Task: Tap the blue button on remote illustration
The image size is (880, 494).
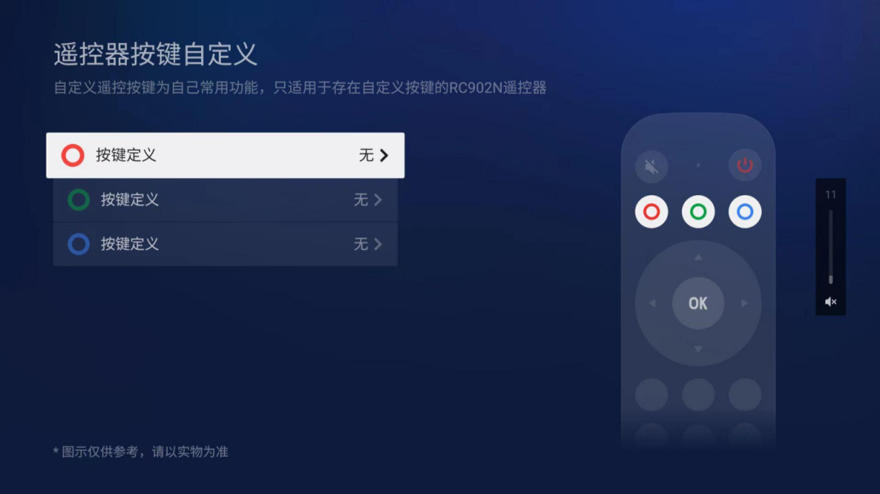Action: 745,212
